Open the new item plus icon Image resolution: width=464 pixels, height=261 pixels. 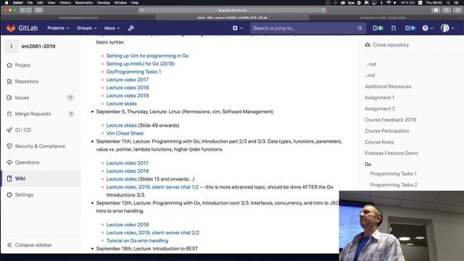click(x=235, y=28)
